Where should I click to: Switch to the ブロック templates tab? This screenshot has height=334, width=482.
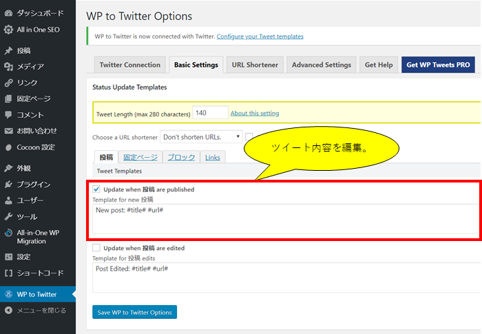[x=181, y=157]
